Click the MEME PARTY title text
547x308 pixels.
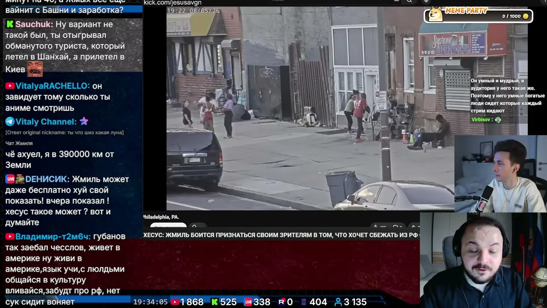click(x=466, y=11)
